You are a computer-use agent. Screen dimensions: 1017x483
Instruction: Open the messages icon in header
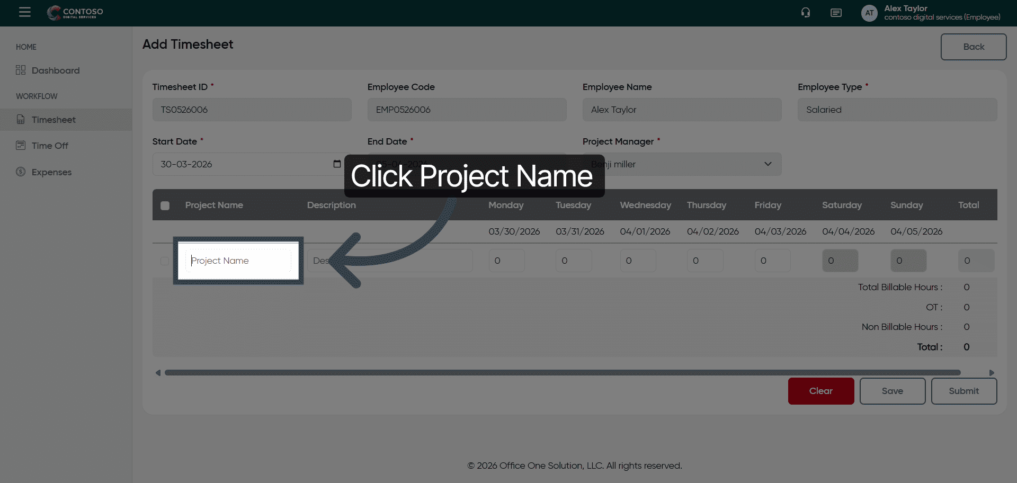click(x=836, y=13)
